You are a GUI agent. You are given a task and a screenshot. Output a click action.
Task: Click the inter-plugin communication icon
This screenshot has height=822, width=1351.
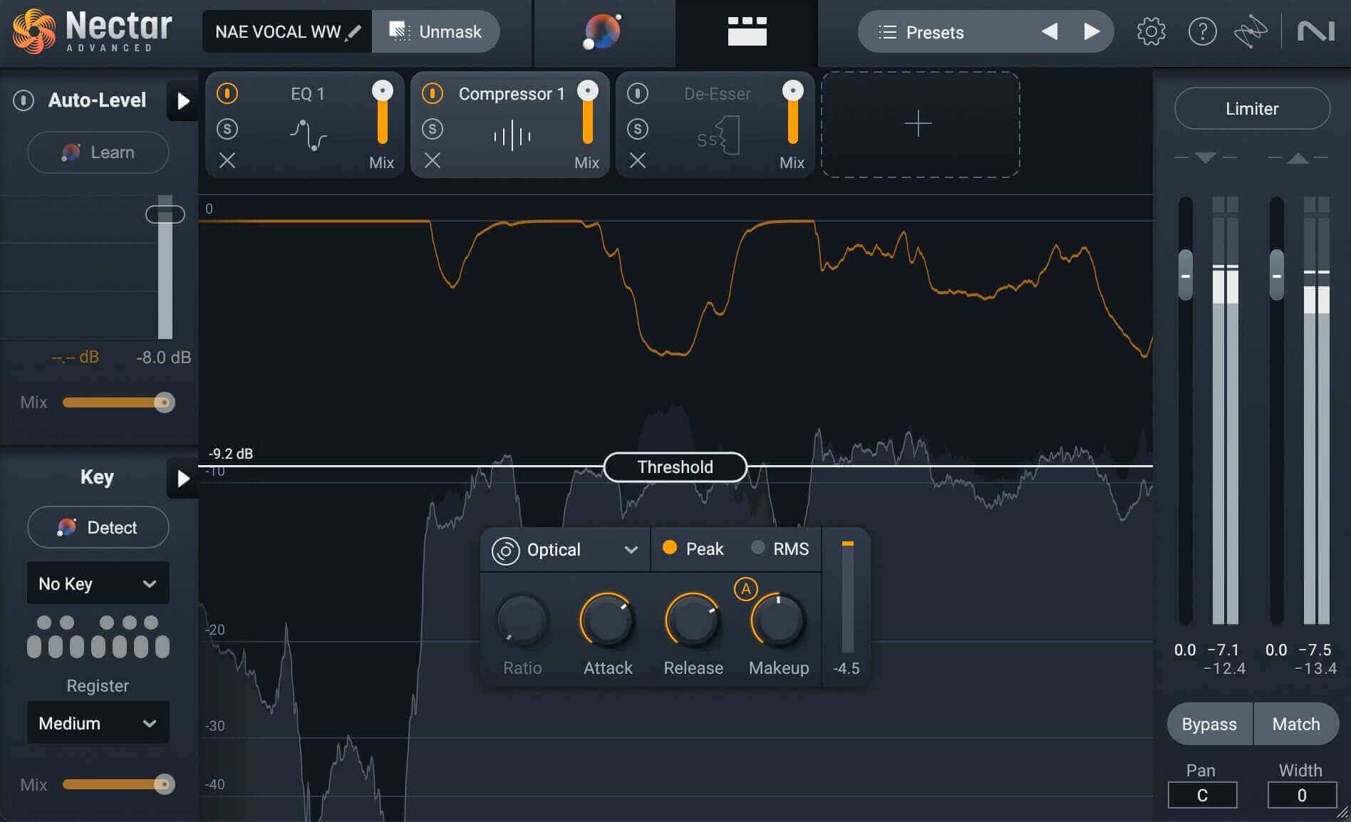click(x=1251, y=32)
